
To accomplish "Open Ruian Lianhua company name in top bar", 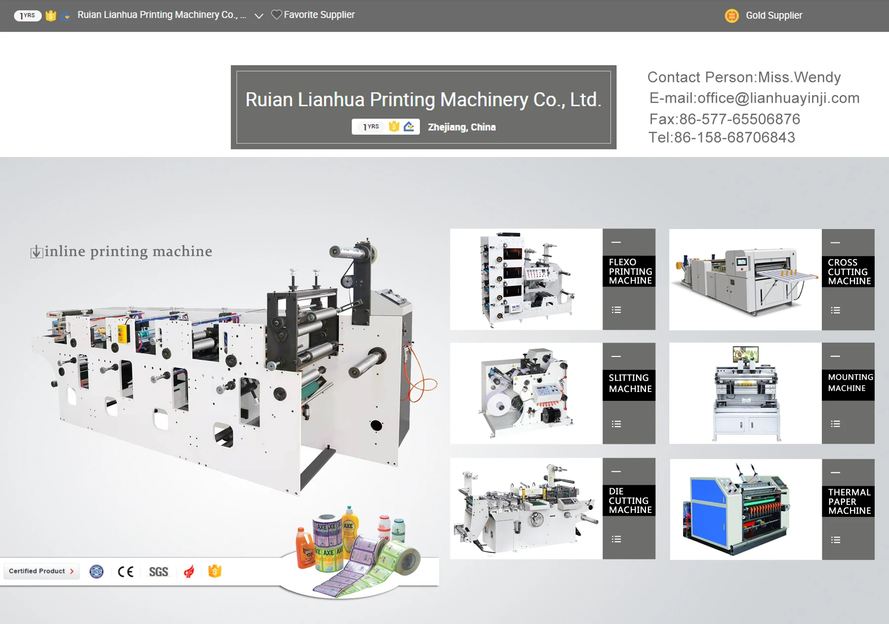I will pos(162,15).
